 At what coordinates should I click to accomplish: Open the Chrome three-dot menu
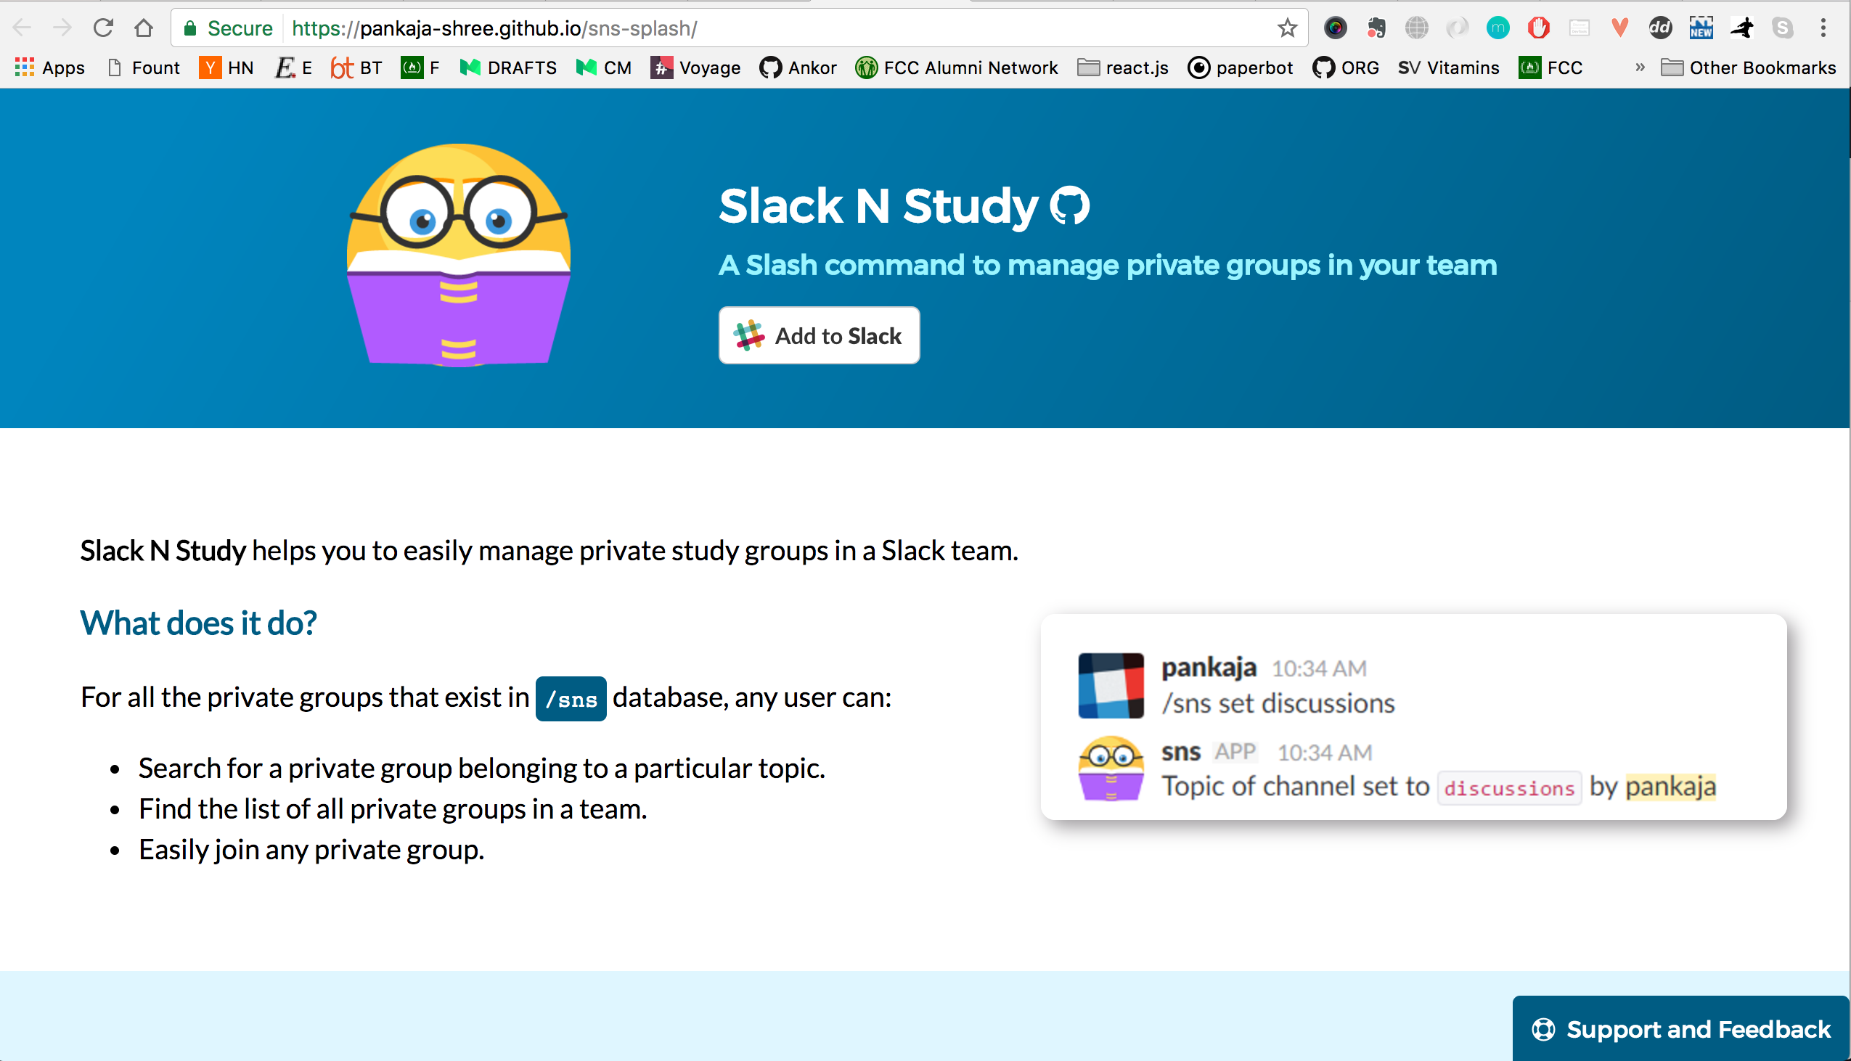pos(1823,28)
